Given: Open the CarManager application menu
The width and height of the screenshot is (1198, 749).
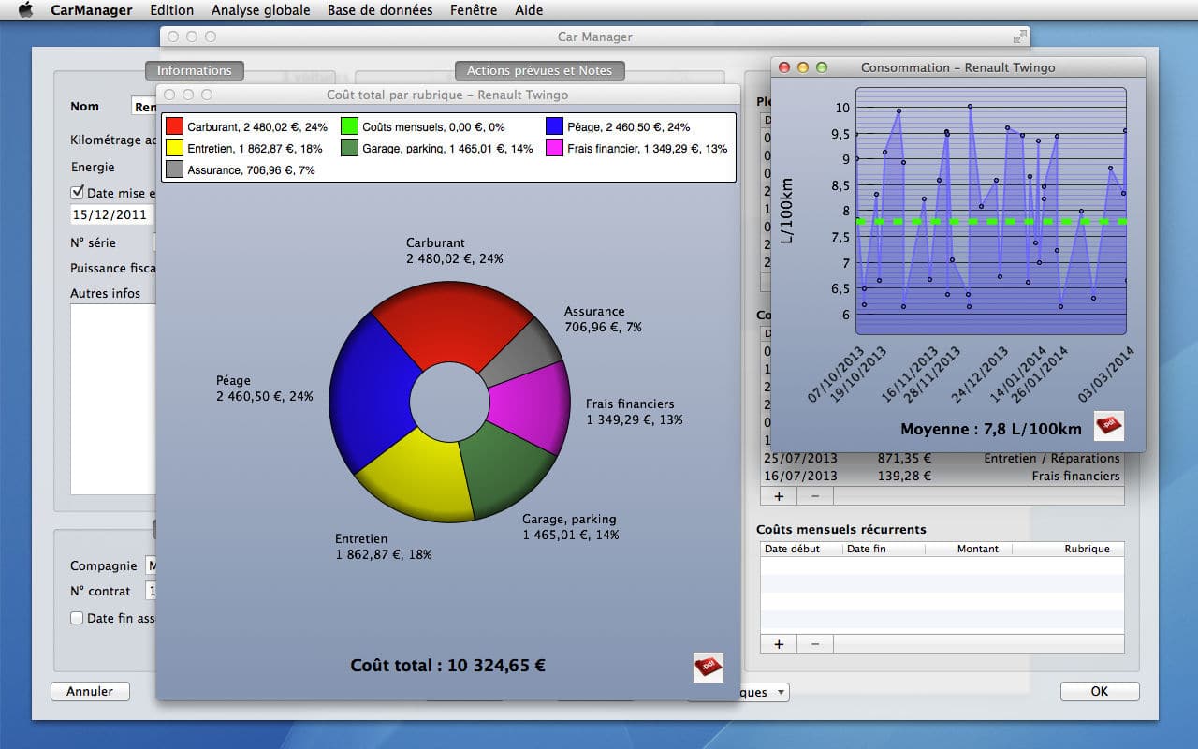Looking at the screenshot, I should point(90,10).
